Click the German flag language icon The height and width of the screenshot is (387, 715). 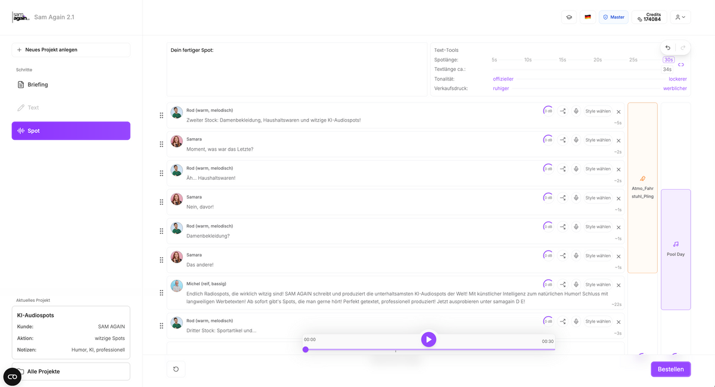(x=587, y=17)
